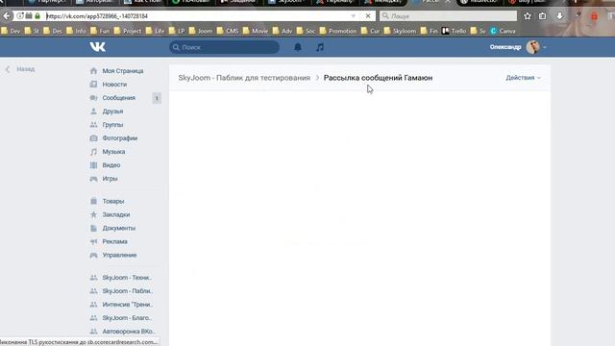
Task: Click the megaphone icon beside Реклама
Action: click(x=93, y=241)
